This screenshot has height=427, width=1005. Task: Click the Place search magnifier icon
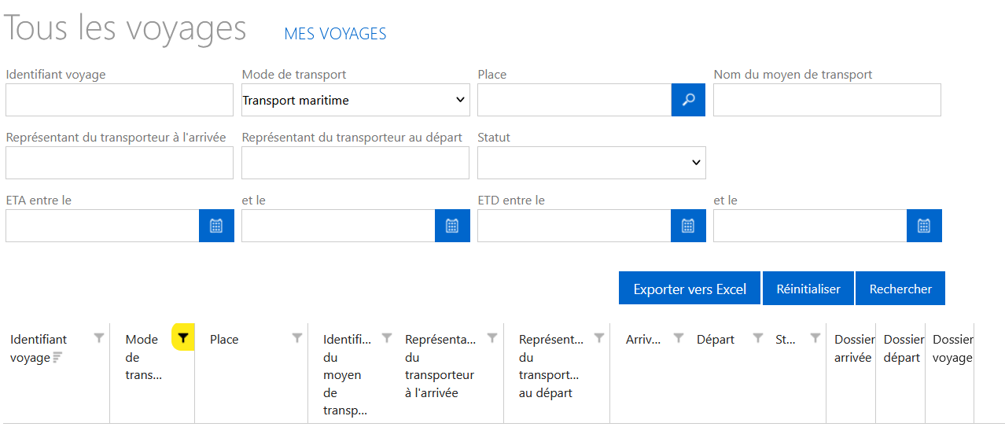(x=688, y=100)
